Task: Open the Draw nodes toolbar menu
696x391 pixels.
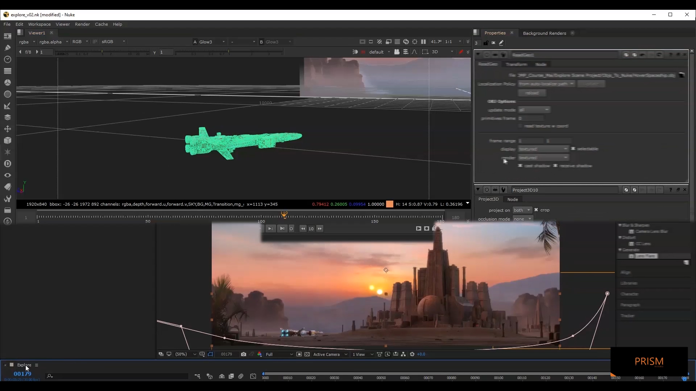Action: pos(7,47)
